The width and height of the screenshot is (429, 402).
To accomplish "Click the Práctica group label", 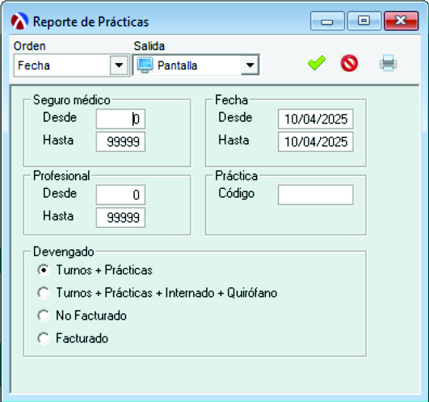I will [237, 176].
